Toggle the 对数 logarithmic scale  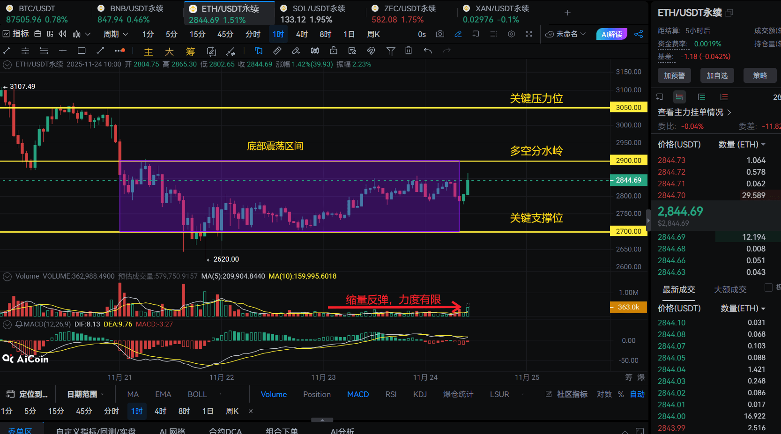point(604,394)
